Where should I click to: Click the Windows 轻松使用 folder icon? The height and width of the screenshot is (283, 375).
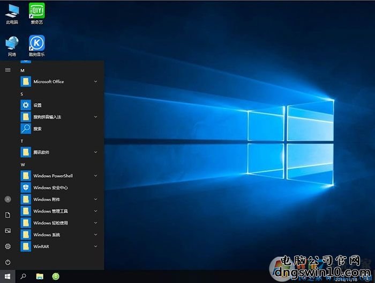(26, 223)
